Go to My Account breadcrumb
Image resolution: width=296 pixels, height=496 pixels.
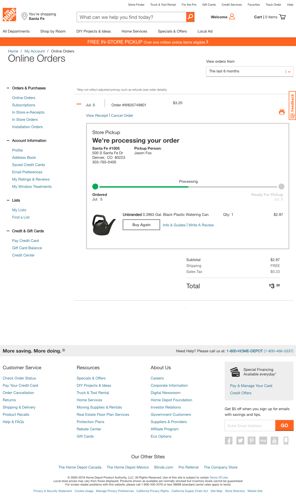(34, 51)
